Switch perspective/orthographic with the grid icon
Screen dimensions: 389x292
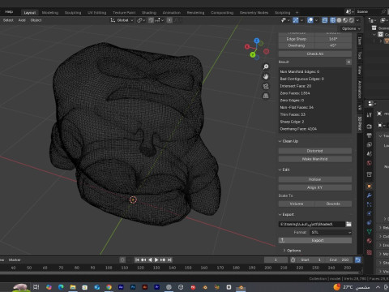266,96
